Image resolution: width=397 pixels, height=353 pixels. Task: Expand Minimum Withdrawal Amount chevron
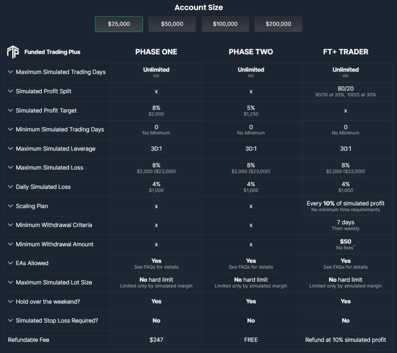(x=10, y=244)
